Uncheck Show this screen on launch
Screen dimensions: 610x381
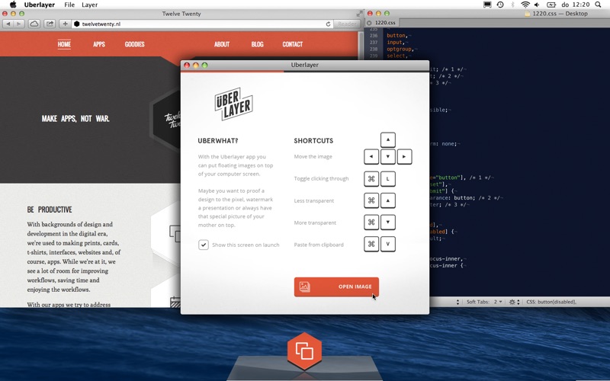coord(204,245)
